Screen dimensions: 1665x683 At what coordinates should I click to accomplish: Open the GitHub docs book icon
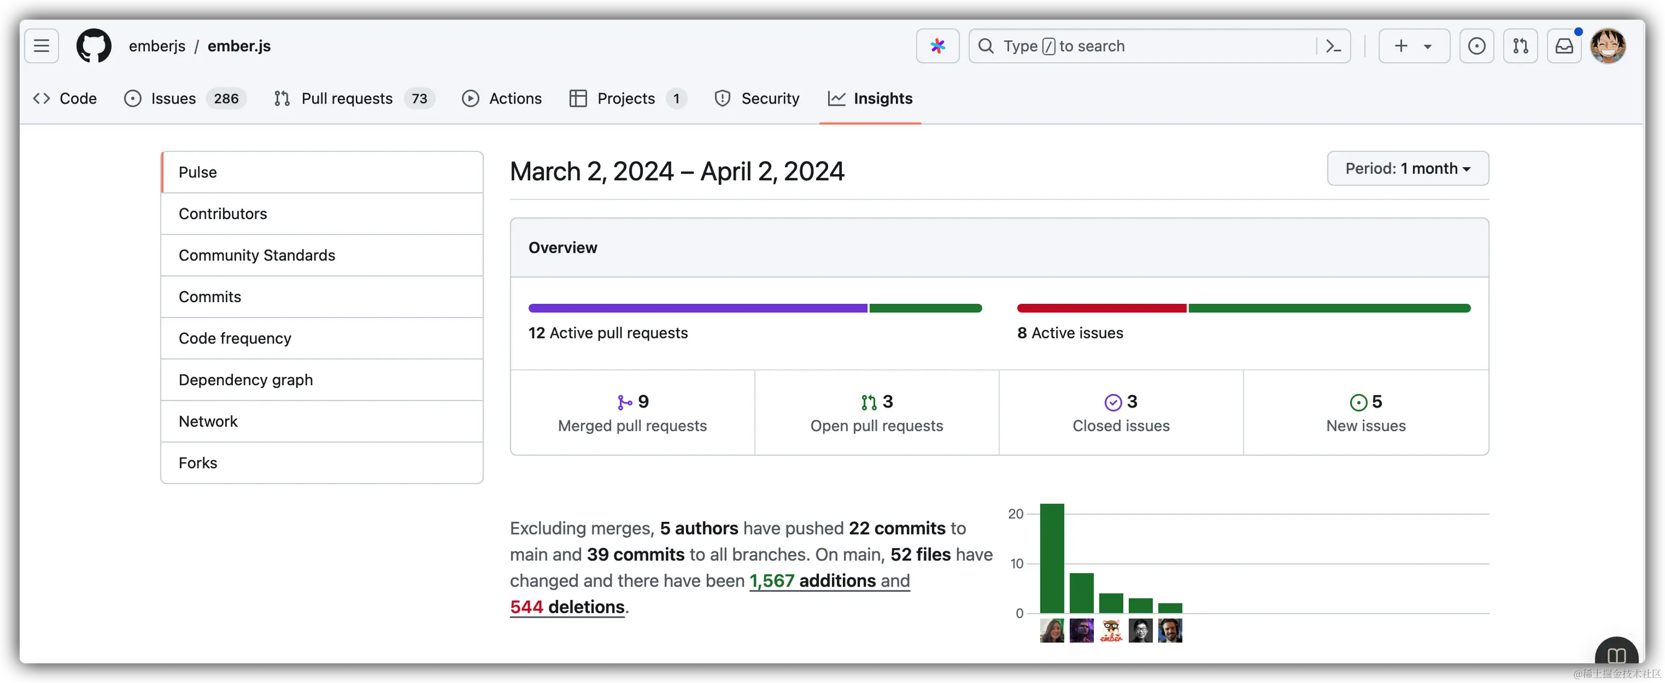coord(1617,654)
